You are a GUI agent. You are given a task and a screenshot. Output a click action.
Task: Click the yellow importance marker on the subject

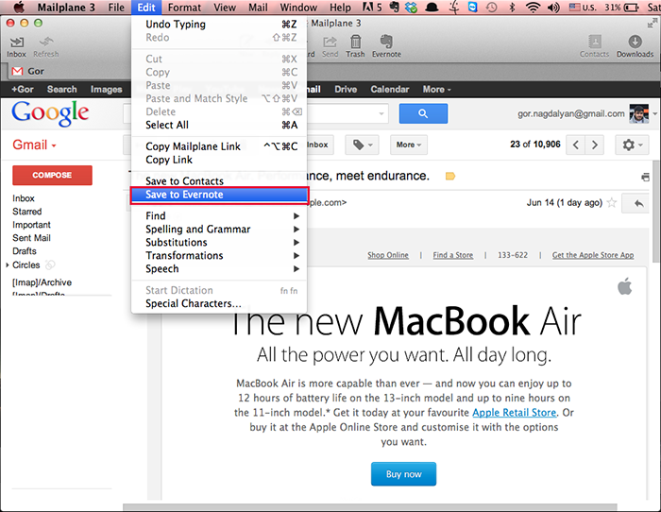click(x=450, y=176)
